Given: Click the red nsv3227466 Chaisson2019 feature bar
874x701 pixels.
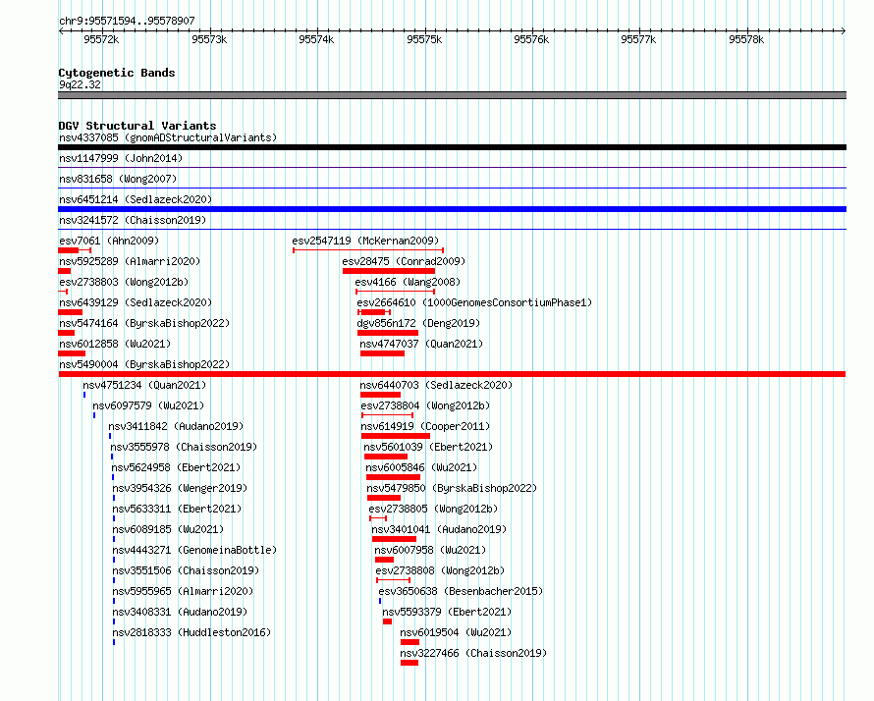Looking at the screenshot, I should click(410, 663).
